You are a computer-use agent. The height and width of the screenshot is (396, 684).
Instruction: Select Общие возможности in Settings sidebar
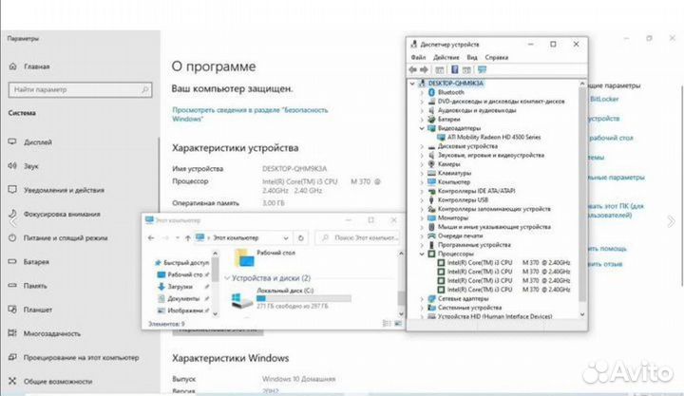(x=58, y=381)
